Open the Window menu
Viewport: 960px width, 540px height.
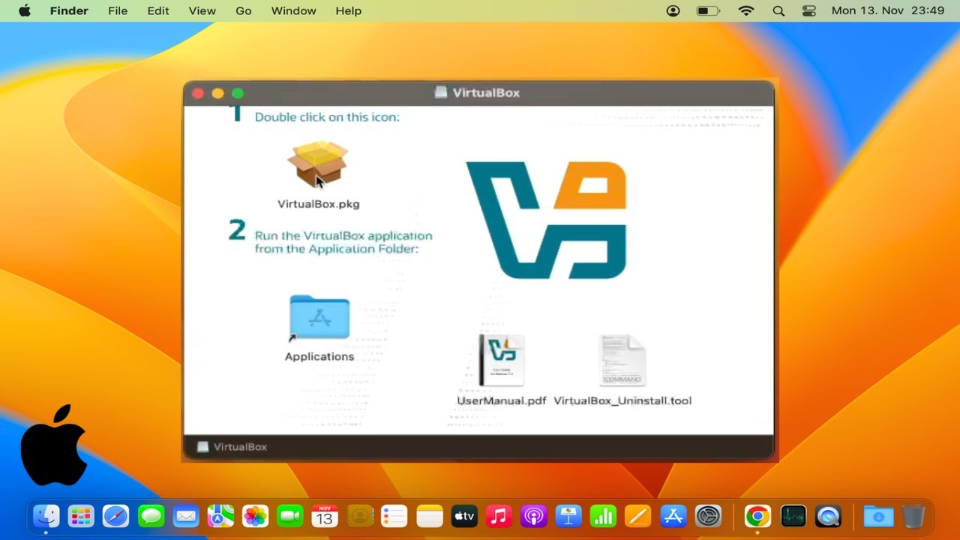pos(293,10)
